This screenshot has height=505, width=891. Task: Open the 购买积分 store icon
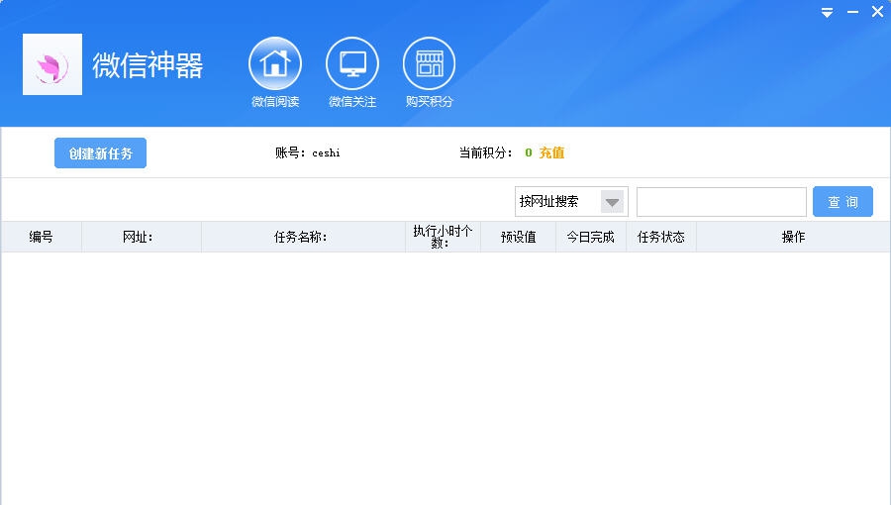[429, 63]
